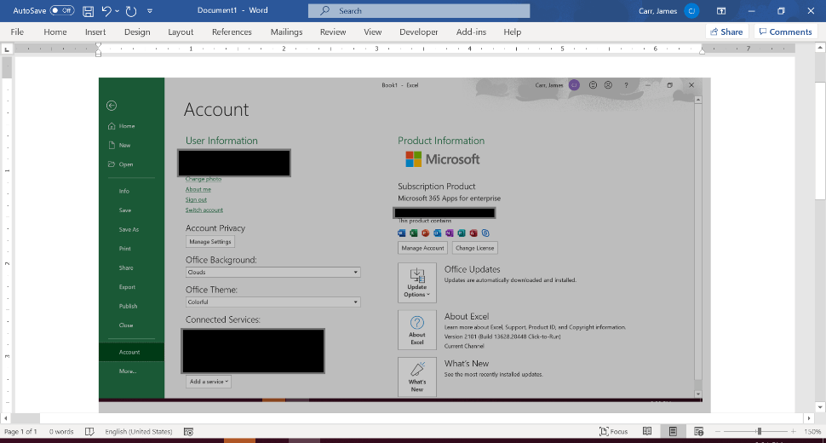The width and height of the screenshot is (826, 443).
Task: Click Word horizontal scrollbar right arrow
Action: coord(809,418)
